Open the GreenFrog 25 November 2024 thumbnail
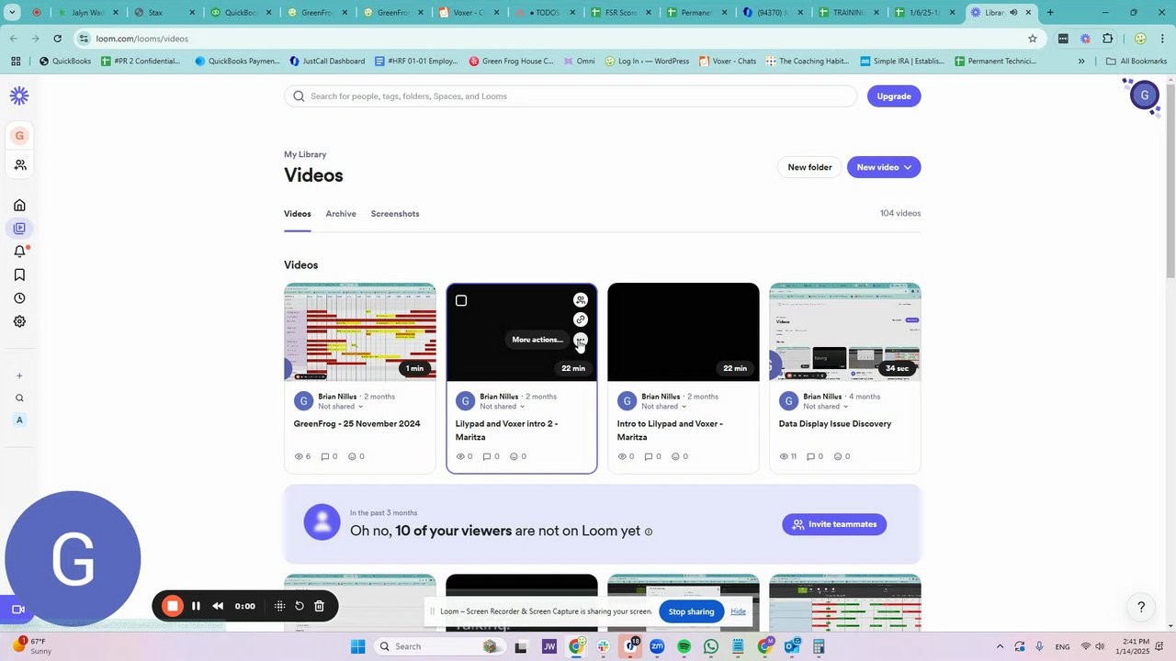This screenshot has height=661, width=1176. click(x=360, y=331)
